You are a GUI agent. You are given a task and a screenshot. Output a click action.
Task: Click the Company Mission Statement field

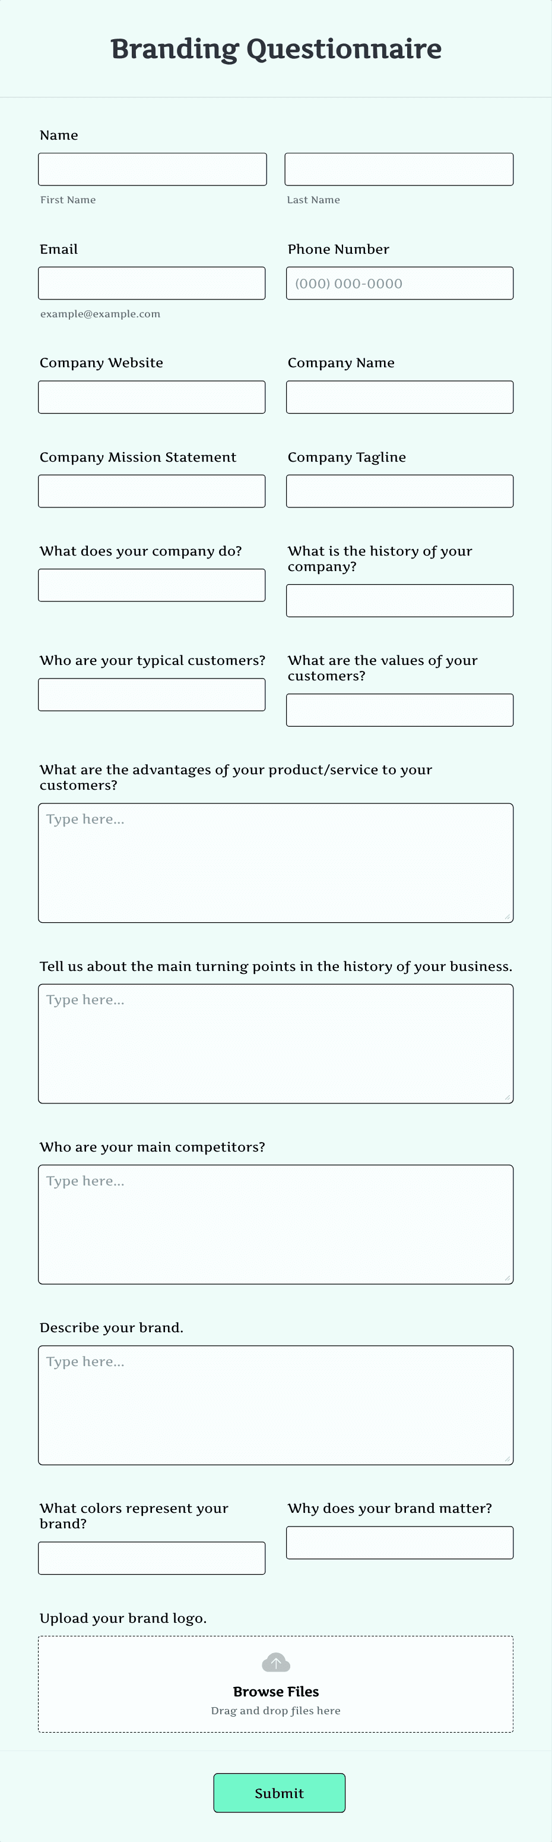click(151, 491)
